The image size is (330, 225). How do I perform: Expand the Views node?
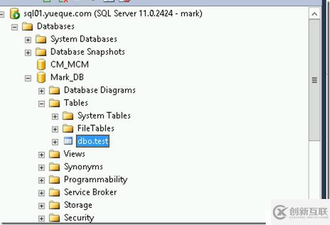[x=41, y=155]
